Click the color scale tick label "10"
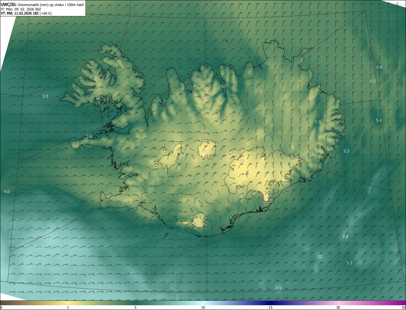This screenshot has width=406, height=310. coord(203,307)
